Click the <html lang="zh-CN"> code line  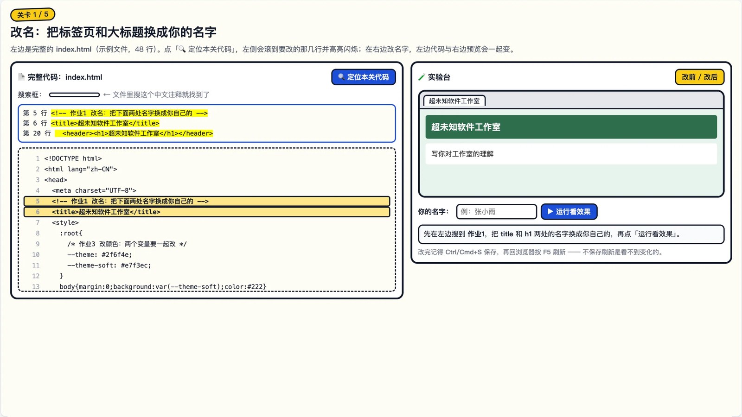tap(81, 169)
